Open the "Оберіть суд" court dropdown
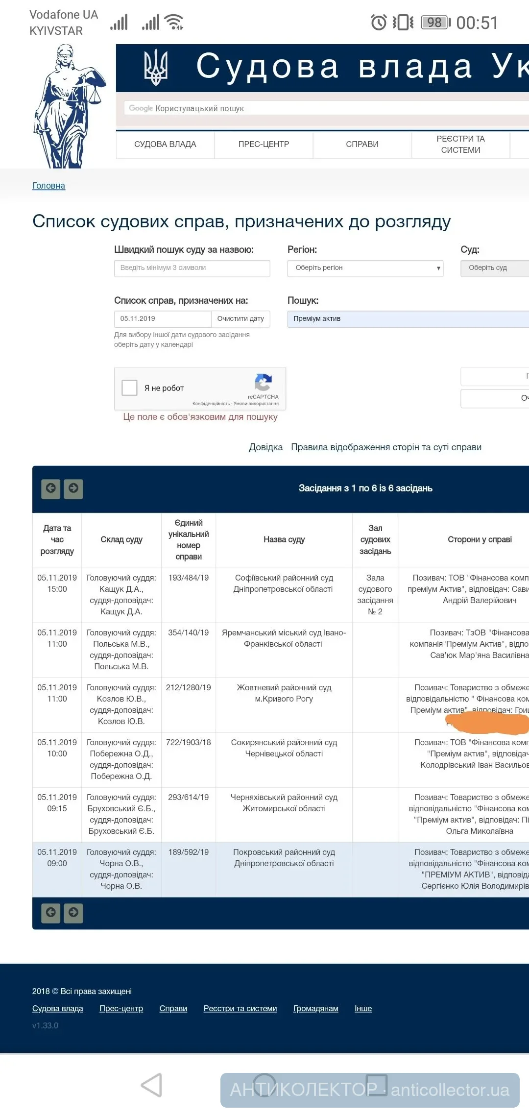This screenshot has height=1117, width=529. 494,268
